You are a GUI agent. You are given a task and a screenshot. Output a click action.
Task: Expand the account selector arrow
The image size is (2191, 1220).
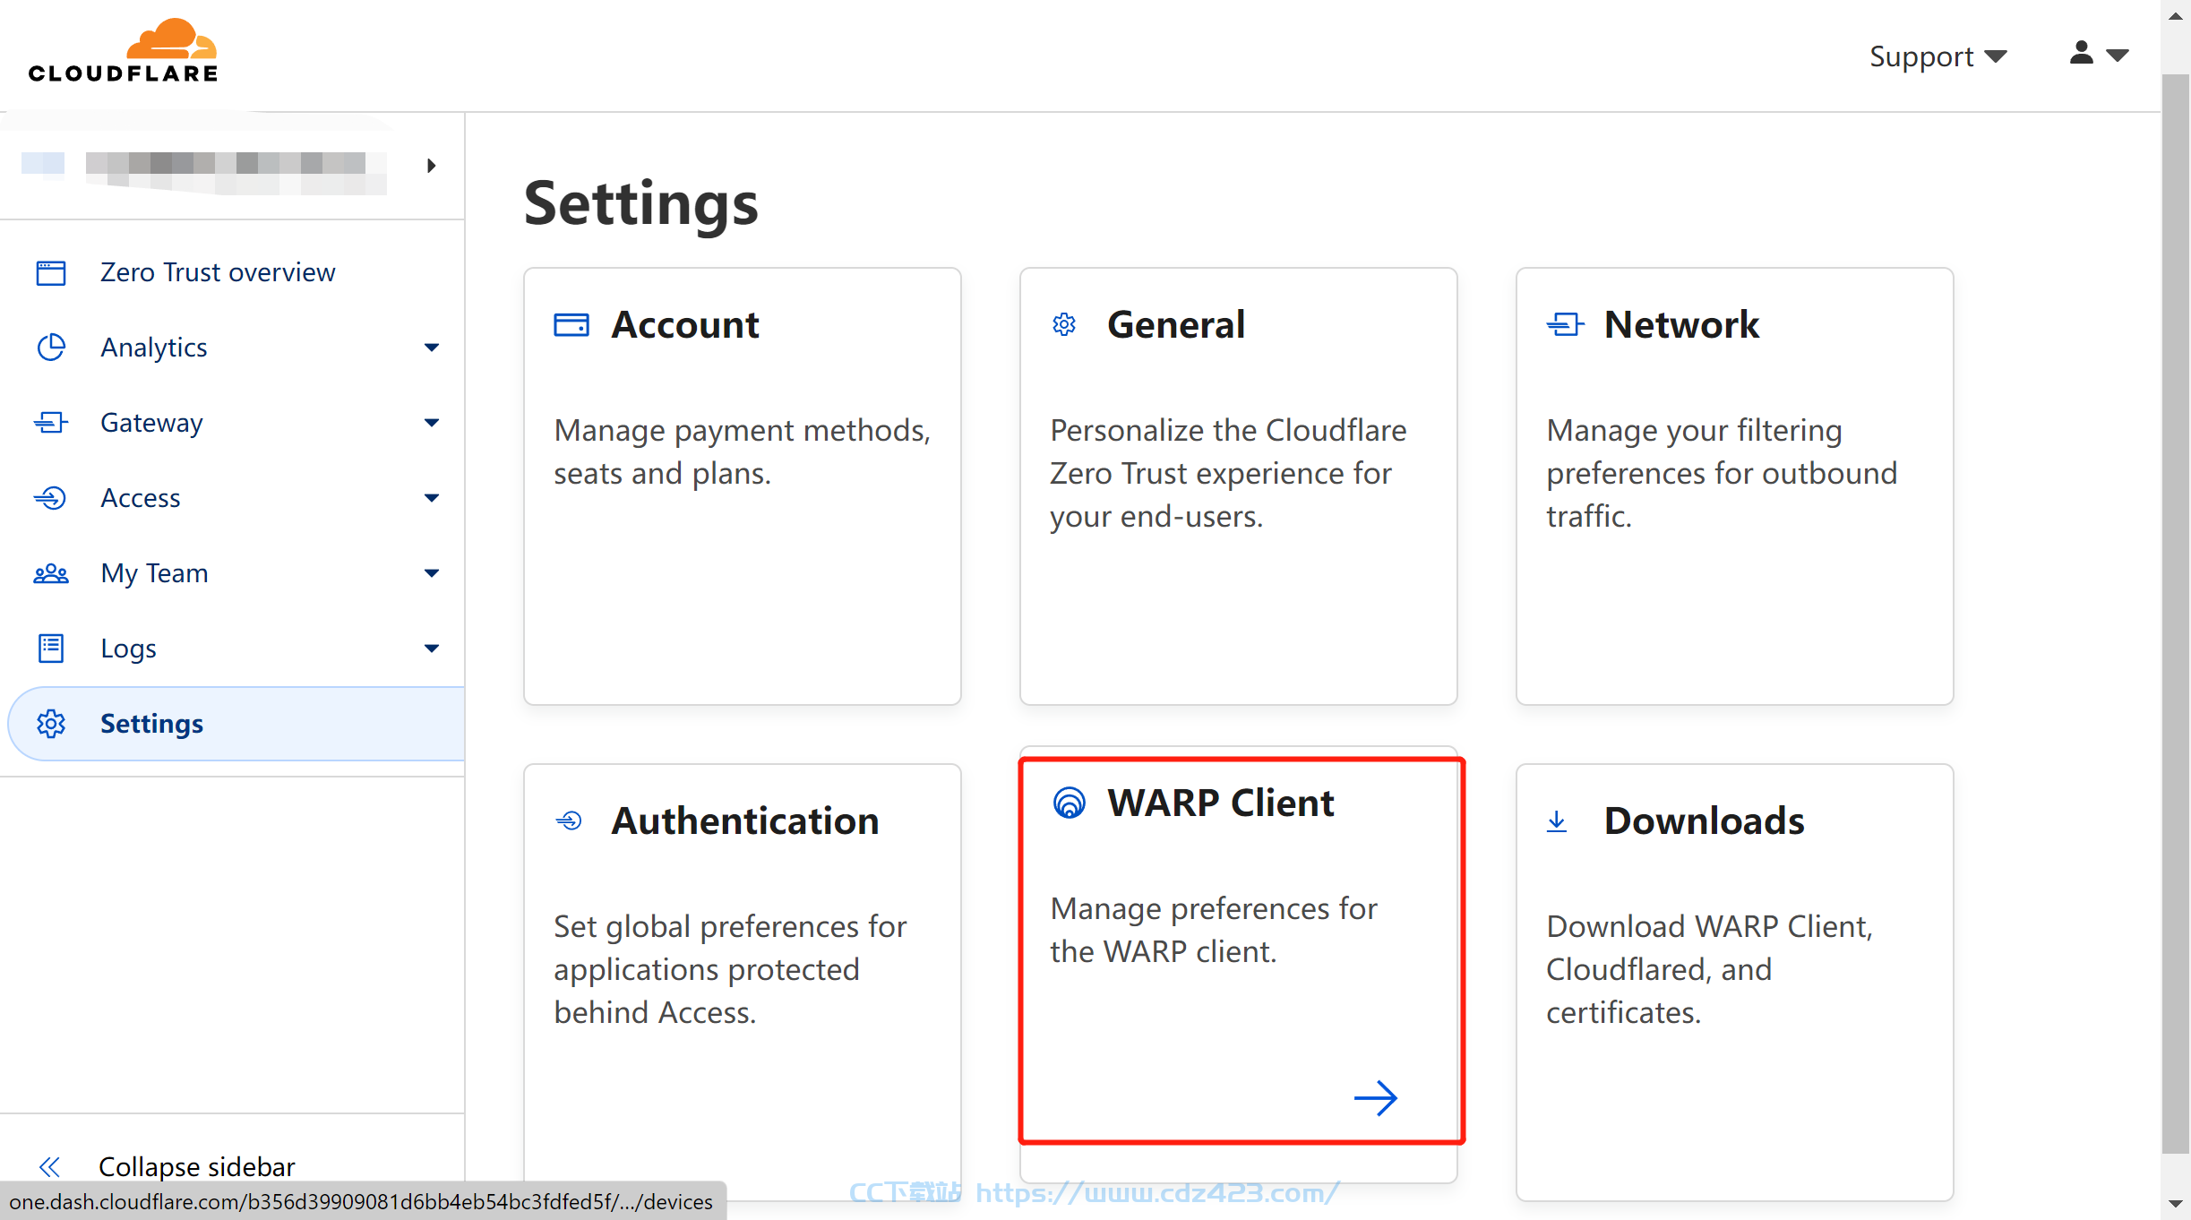pos(432,166)
